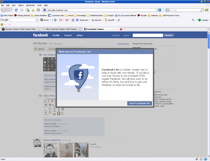Expand the wrench settings dropdown arrow

point(197,20)
